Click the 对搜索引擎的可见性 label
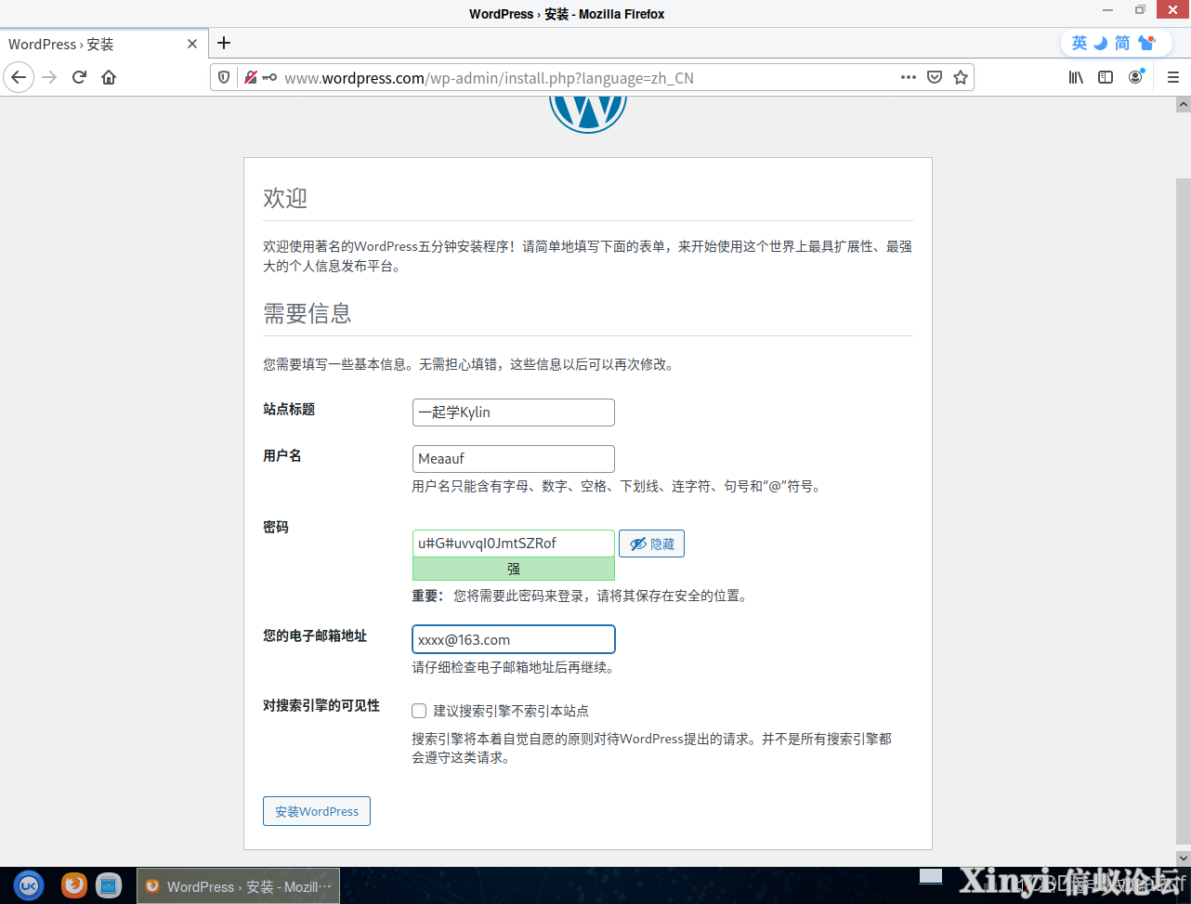The height and width of the screenshot is (904, 1191). point(321,705)
